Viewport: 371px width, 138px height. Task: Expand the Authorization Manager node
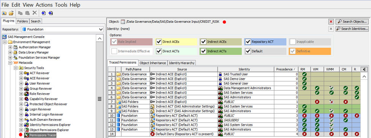pos(10,47)
